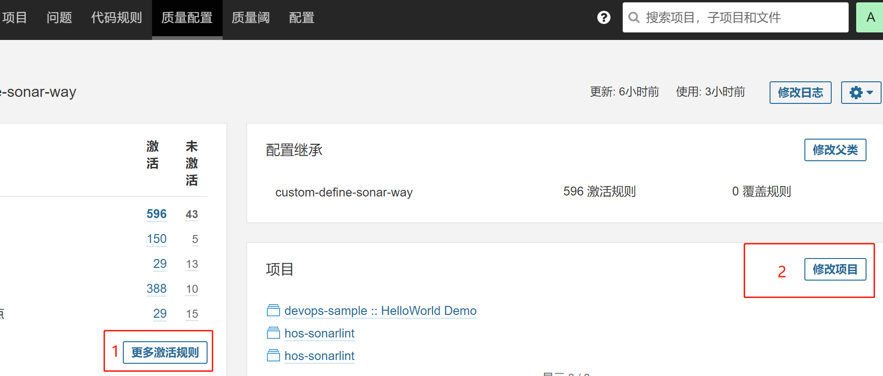Select the 质量阈 navigation item
The width and height of the screenshot is (883, 376).
point(250,18)
